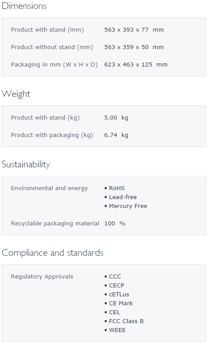This screenshot has height=345, width=210.
Task: Click the 563 x 359 x 50 mm value
Action: [x=134, y=47]
